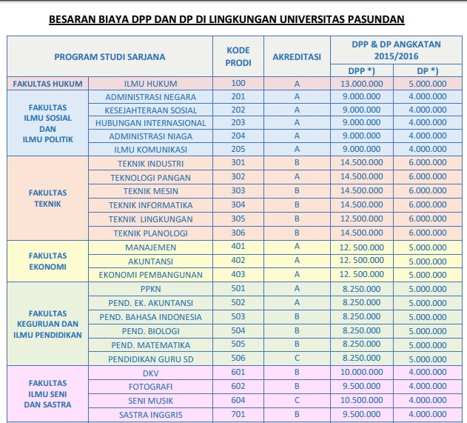Viewport: 467px width, 423px height.
Task: Click prodi code 304
Action: 238,204
